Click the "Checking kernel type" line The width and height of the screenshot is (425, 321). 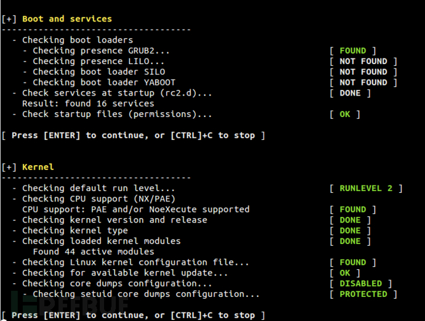pos(75,230)
